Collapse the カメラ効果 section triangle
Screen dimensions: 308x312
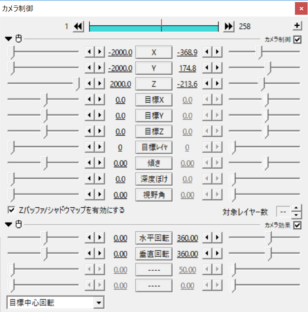[8, 225]
